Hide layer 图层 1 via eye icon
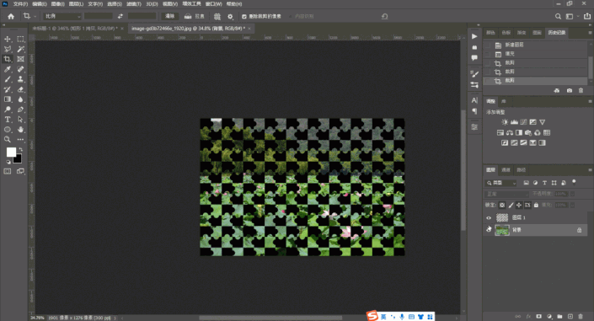 pos(489,217)
